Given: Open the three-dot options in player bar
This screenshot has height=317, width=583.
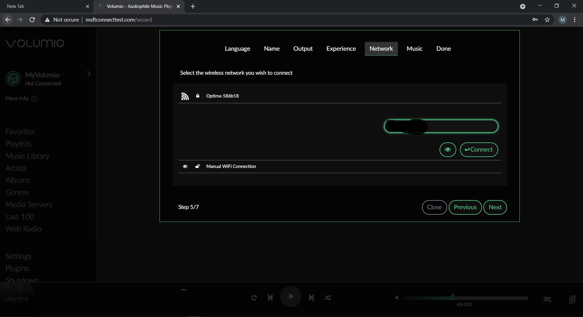Looking at the screenshot, I should click(x=183, y=290).
